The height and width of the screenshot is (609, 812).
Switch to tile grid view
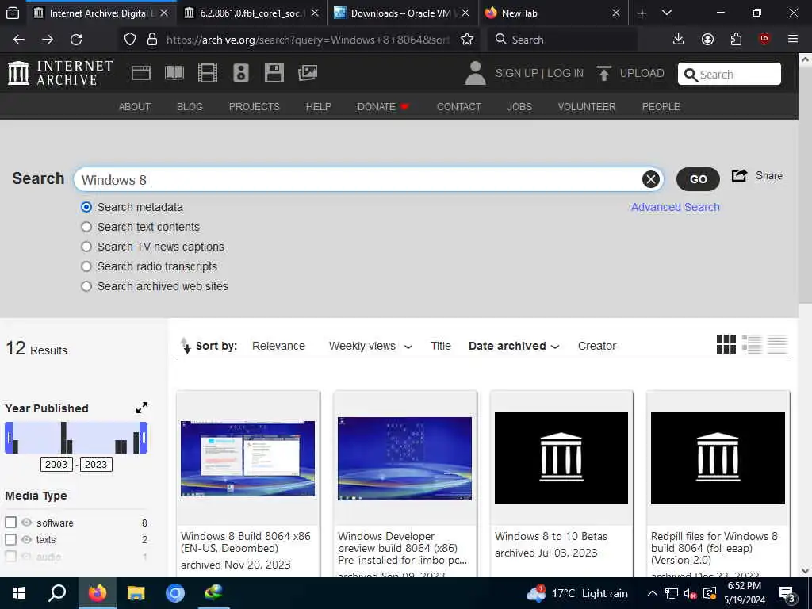[x=726, y=344]
